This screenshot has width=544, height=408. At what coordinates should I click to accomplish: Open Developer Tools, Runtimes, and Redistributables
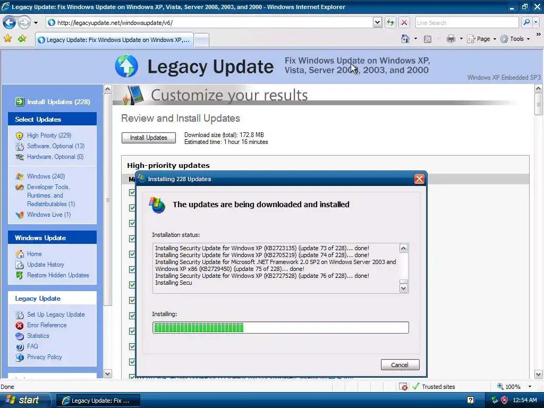coord(51,195)
